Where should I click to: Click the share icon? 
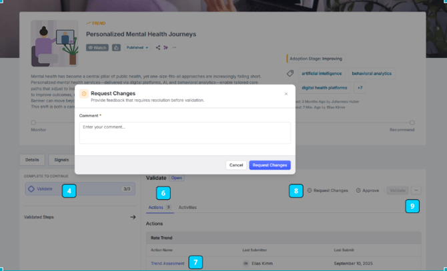click(158, 47)
